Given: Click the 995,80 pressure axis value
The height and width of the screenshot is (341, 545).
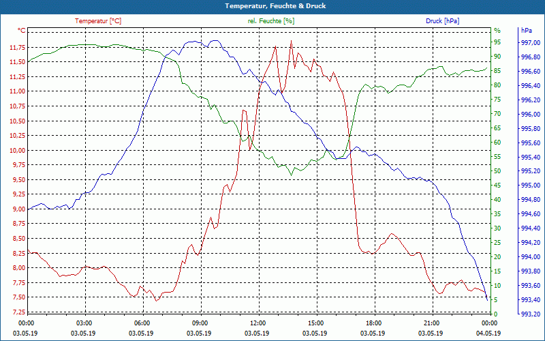Looking at the screenshot, I should coord(531,128).
